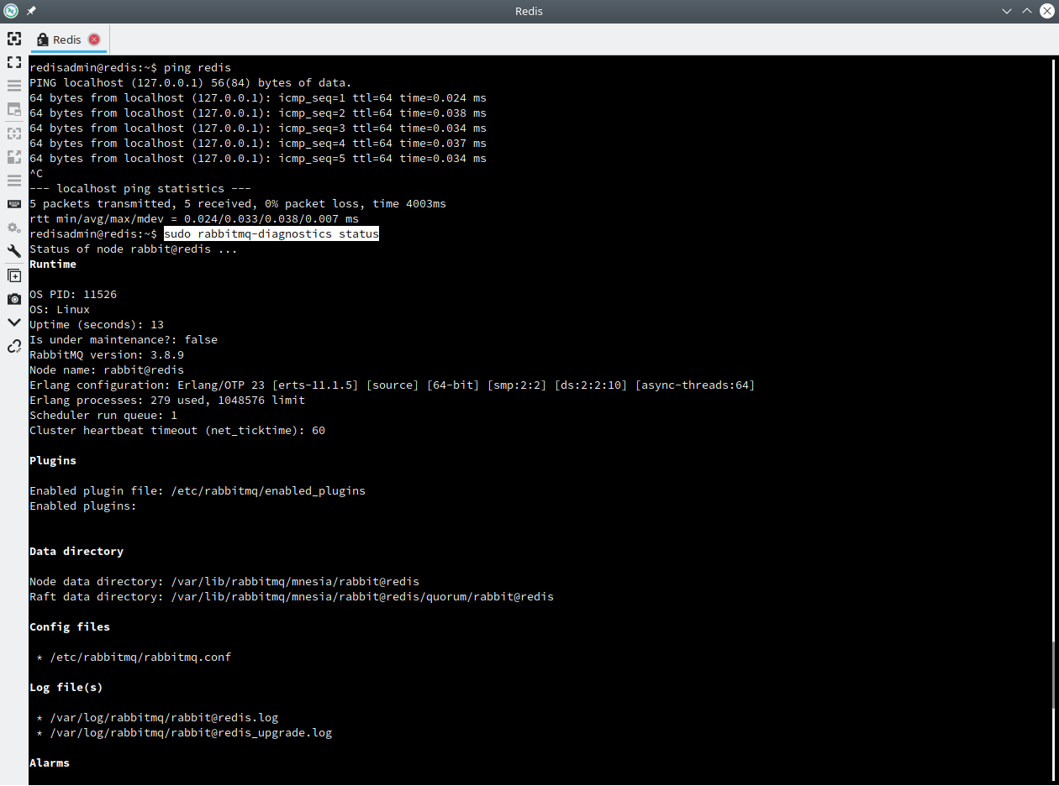Click the 'Data directory' heading
Image resolution: width=1059 pixels, height=786 pixels.
pos(76,552)
